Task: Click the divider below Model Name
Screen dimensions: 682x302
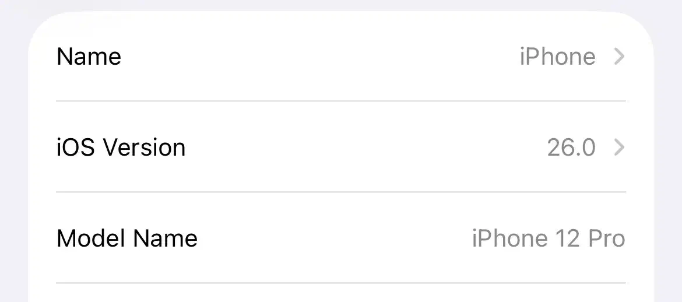Action: pos(341,283)
